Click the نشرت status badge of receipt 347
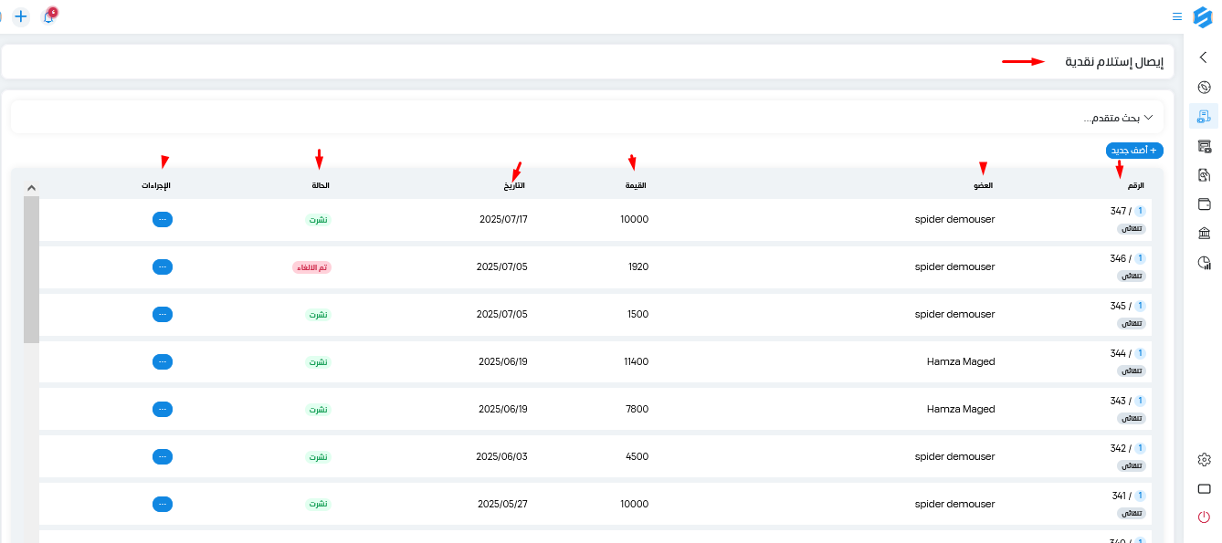The height and width of the screenshot is (543, 1222). click(x=318, y=220)
